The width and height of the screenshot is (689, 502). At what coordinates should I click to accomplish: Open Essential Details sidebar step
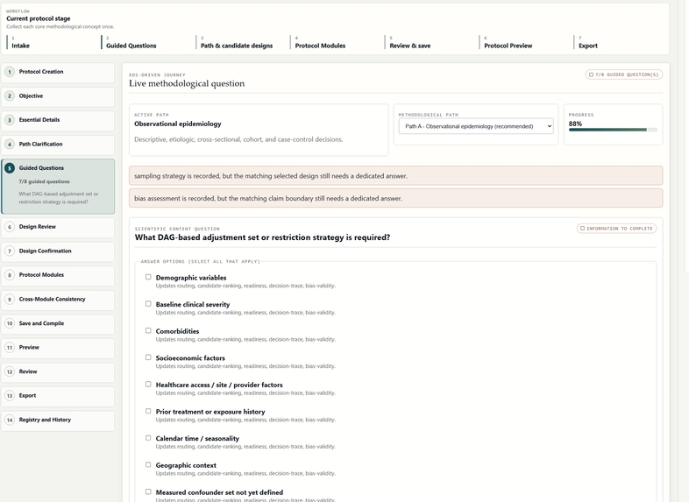coord(58,120)
